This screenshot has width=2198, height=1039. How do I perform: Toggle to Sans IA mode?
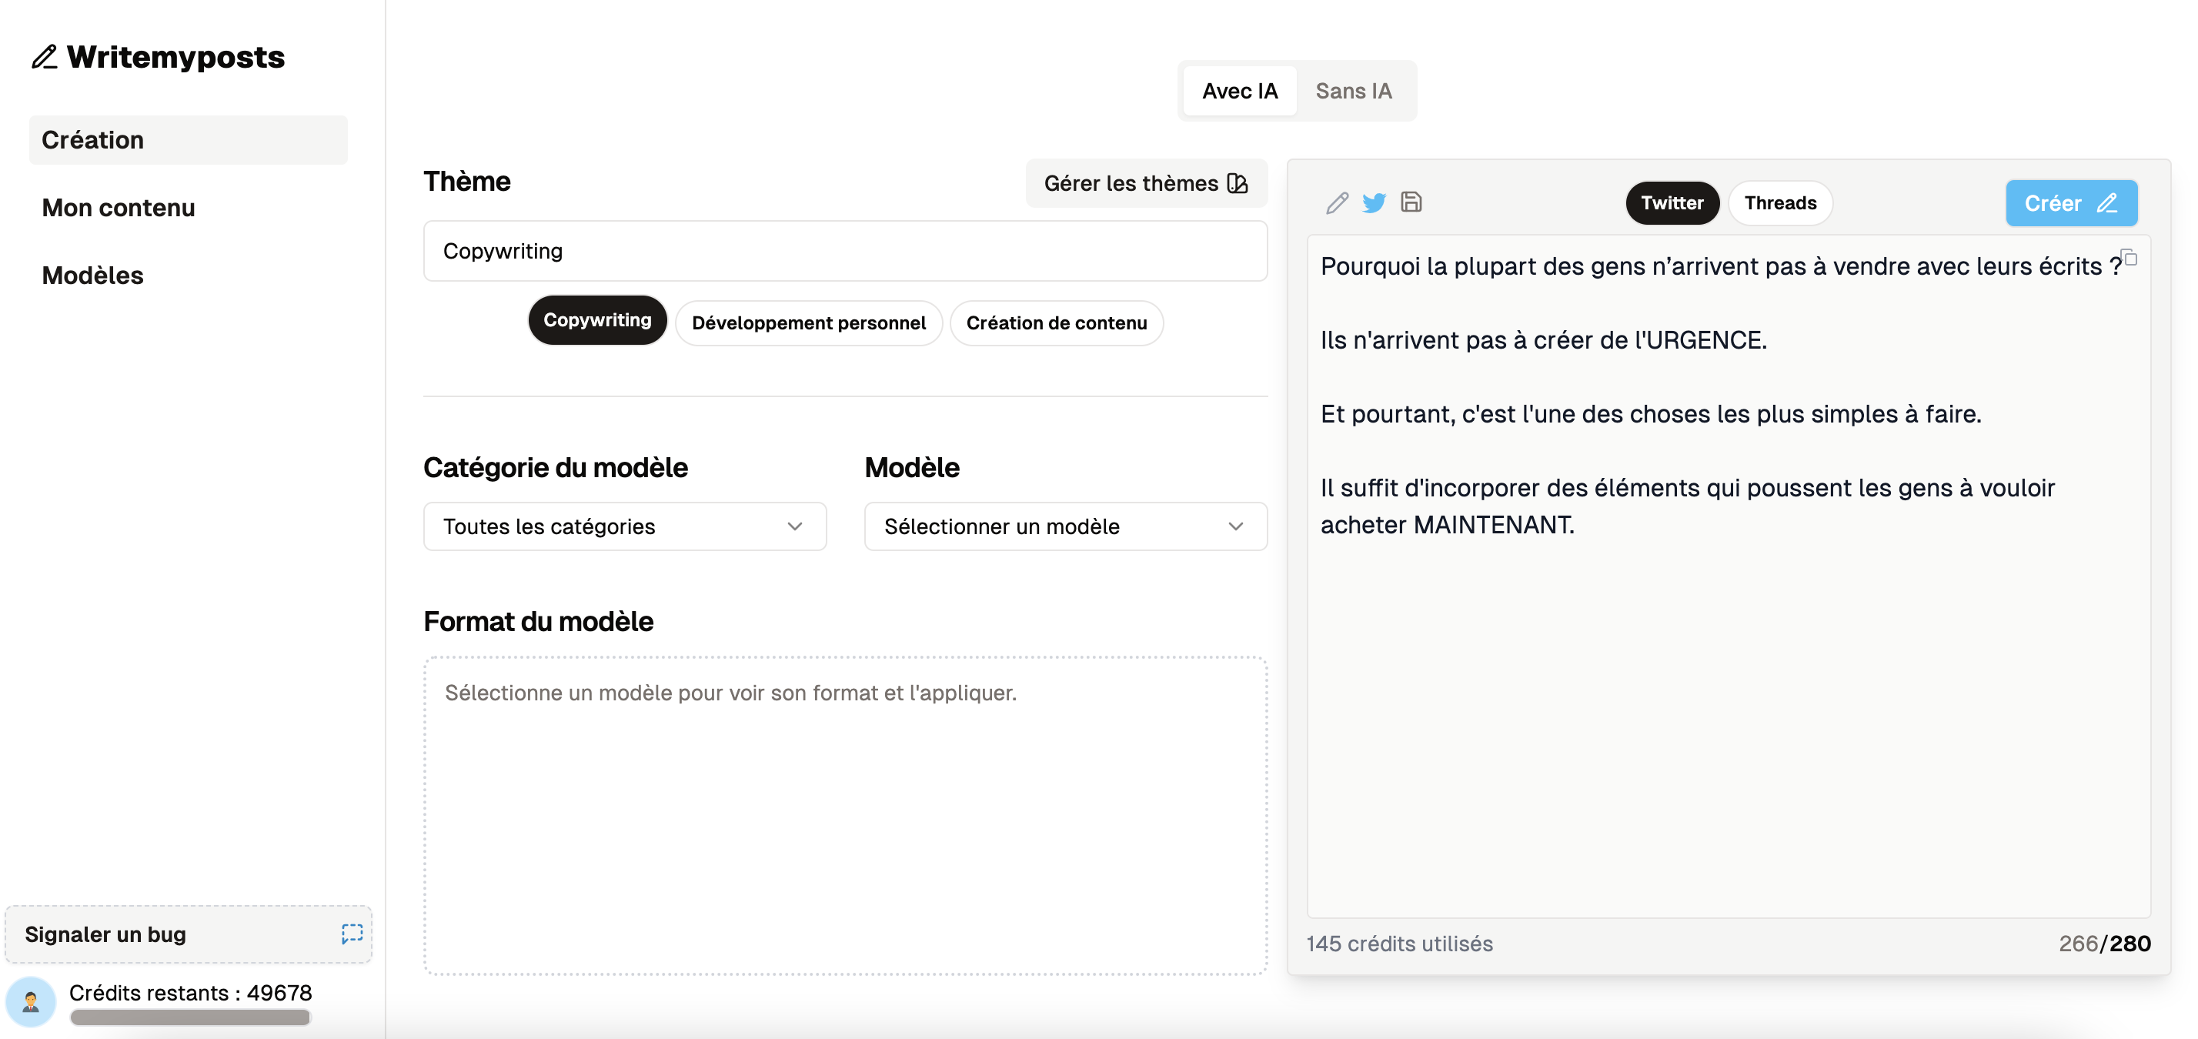coord(1355,90)
